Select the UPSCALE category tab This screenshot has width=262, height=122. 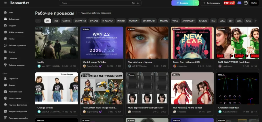tap(94, 21)
